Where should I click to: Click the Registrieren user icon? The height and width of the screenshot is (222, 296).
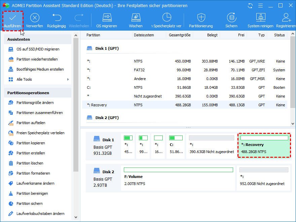click(x=286, y=18)
